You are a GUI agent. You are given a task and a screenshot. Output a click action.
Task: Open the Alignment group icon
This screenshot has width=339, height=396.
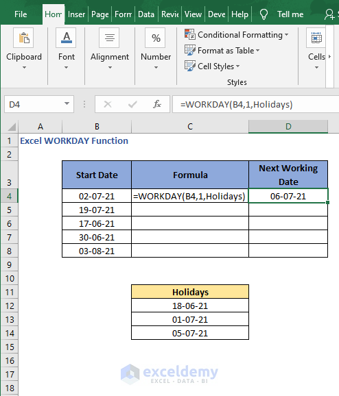pyautogui.click(x=109, y=38)
